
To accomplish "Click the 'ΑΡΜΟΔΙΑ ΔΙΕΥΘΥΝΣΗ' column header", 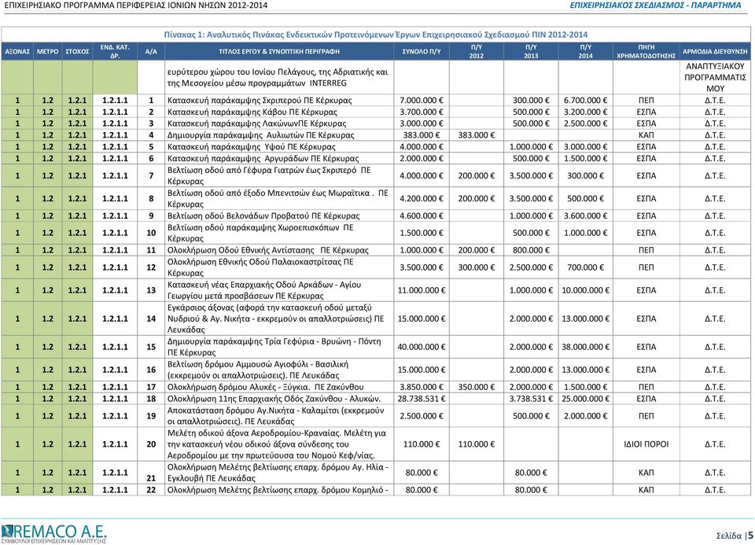I will tap(715, 52).
